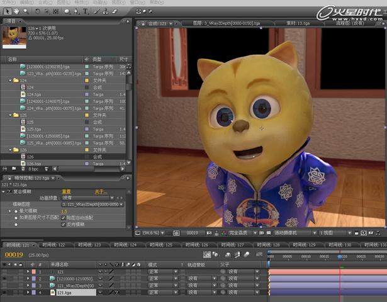Switch to the 时间线: 125 tab
The width and height of the screenshot is (387, 302).
point(160,245)
